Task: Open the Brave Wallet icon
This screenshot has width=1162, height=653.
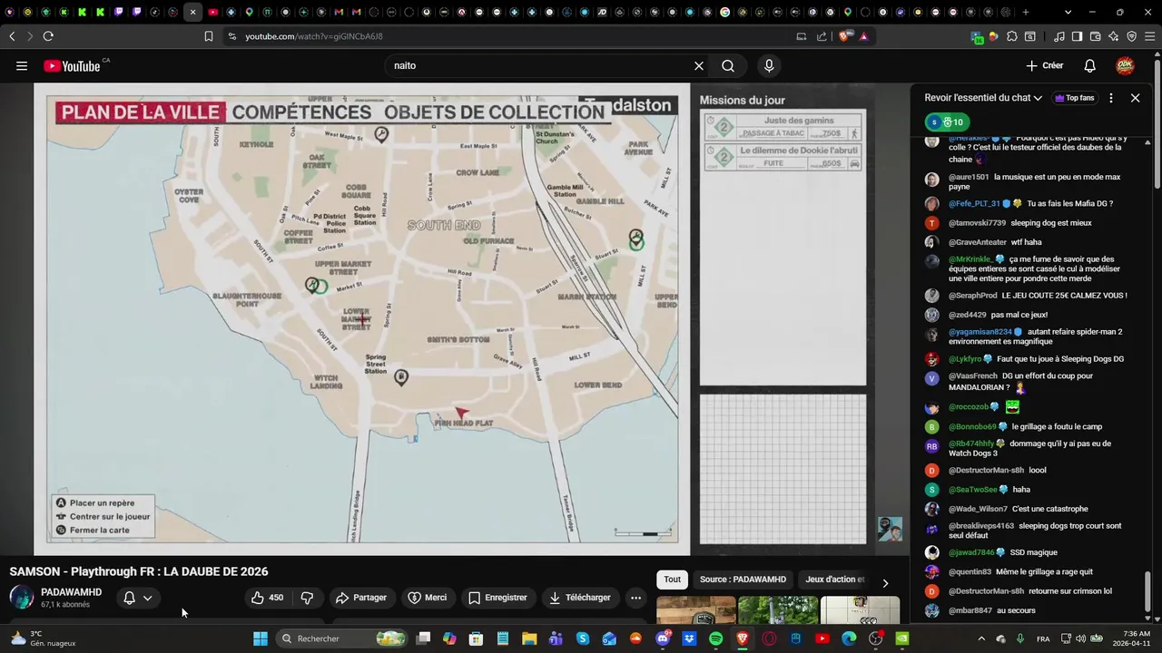Action: (x=1096, y=36)
